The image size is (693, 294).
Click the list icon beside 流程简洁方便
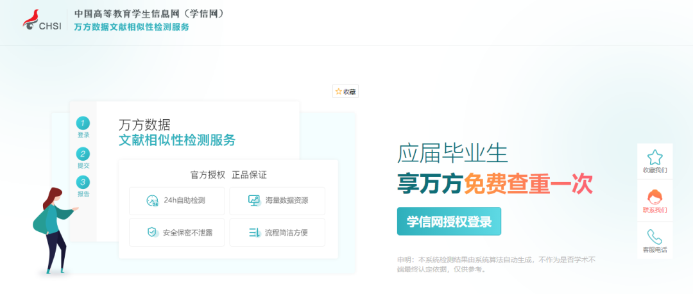tap(255, 233)
